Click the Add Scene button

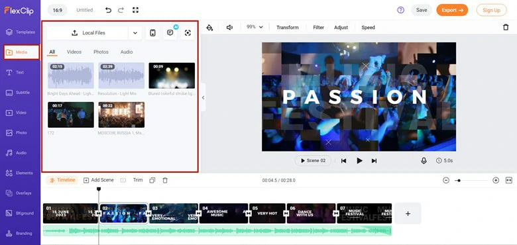tap(99, 180)
